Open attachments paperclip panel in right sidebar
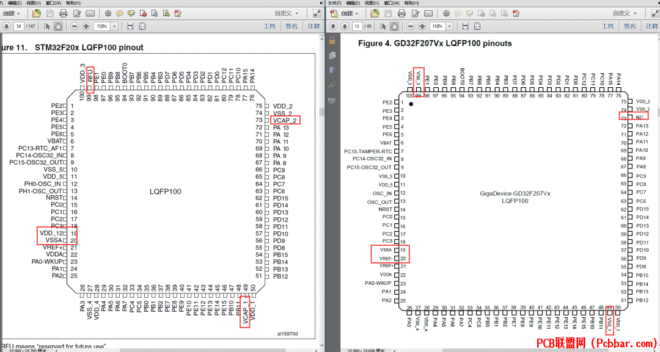Screen dimensions: 660x352 pyautogui.click(x=332, y=85)
